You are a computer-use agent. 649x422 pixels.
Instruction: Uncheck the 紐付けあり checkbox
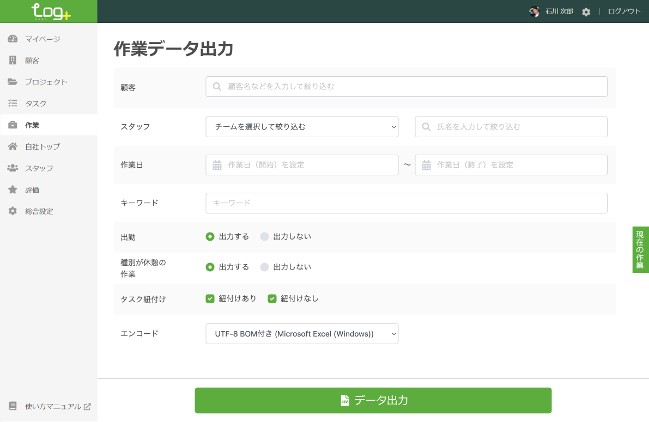point(210,298)
